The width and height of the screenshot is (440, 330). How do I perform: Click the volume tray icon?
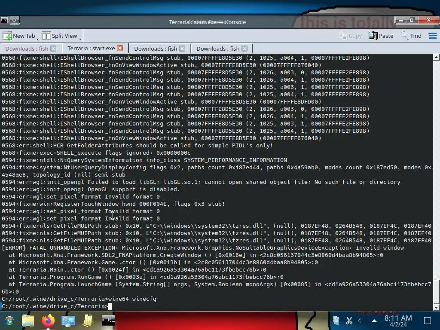(x=360, y=320)
